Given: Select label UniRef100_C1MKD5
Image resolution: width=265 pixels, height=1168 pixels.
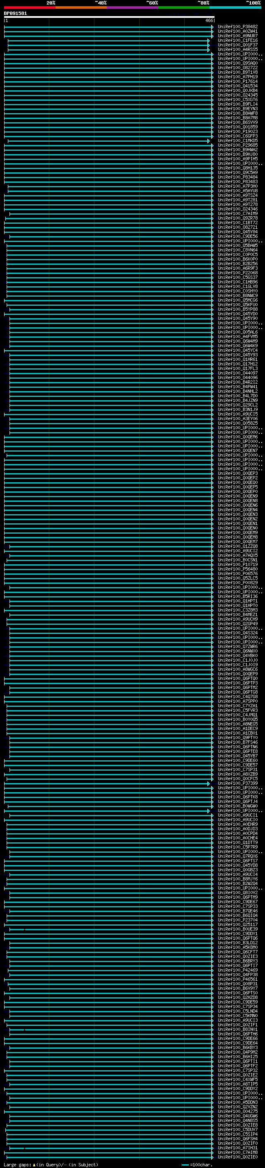Looking at the screenshot, I should click(x=238, y=140).
